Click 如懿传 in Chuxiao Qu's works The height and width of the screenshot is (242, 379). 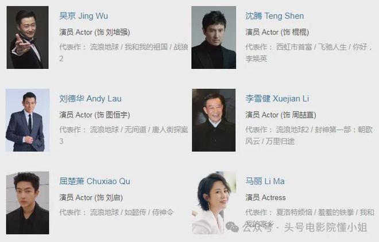pyautogui.click(x=136, y=212)
